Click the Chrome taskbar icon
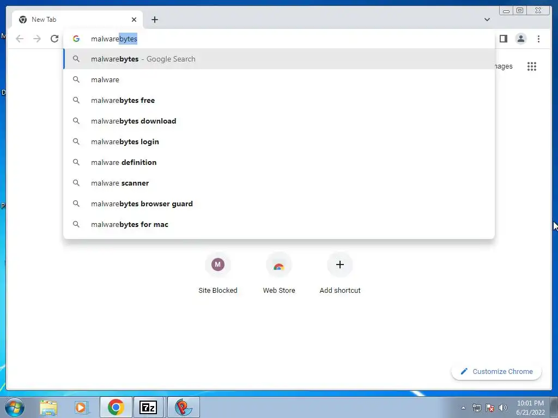This screenshot has height=418, width=558. 116,407
